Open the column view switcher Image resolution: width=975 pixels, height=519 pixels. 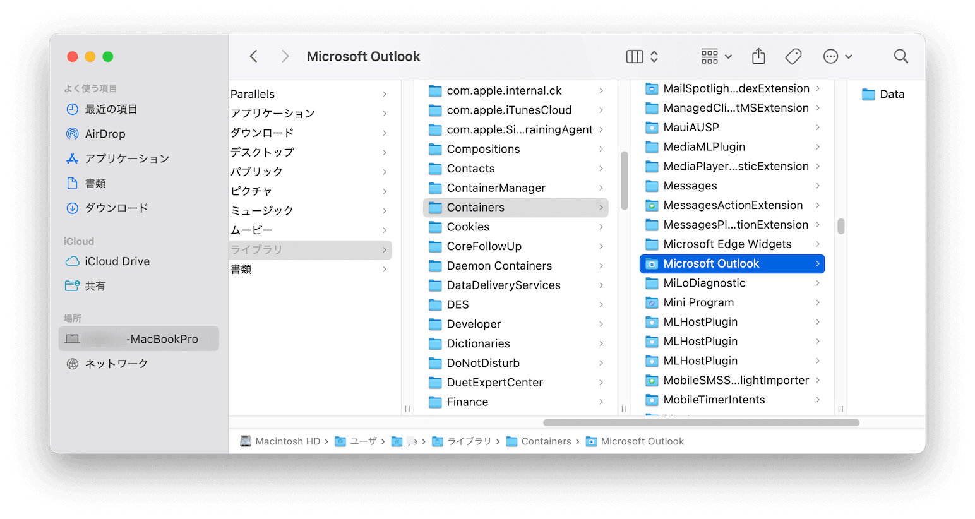coord(642,57)
